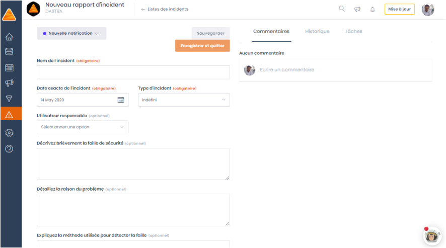The height and width of the screenshot is (248, 446).
Task: Click the megaphone icon in sidebar
Action: [9, 83]
